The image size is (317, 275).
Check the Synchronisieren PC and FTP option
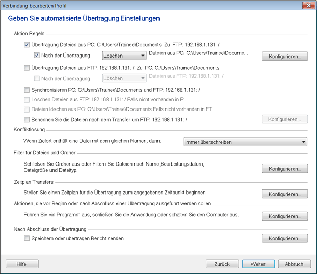[27, 90]
